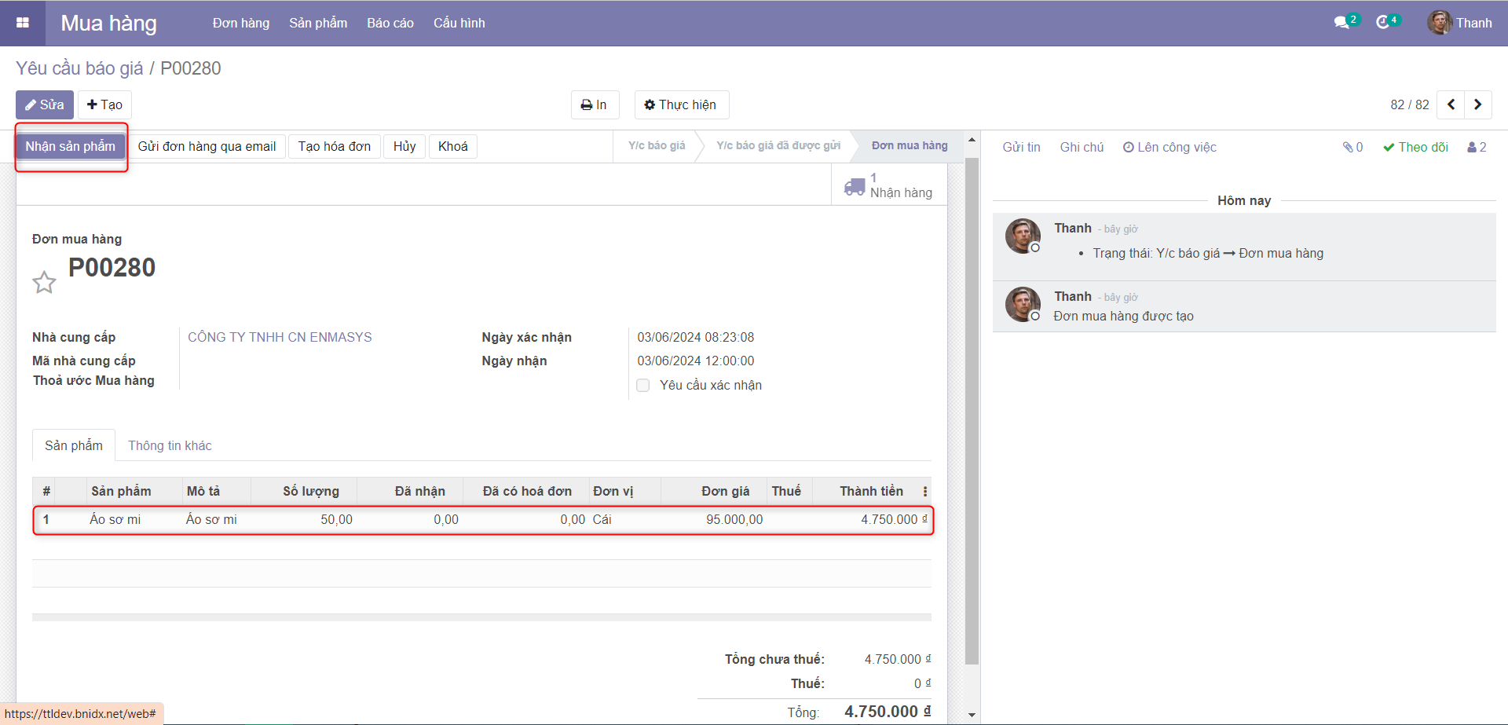Image resolution: width=1508 pixels, height=725 pixels.
Task: Open the Thực hiện action dropdown
Action: pos(681,104)
